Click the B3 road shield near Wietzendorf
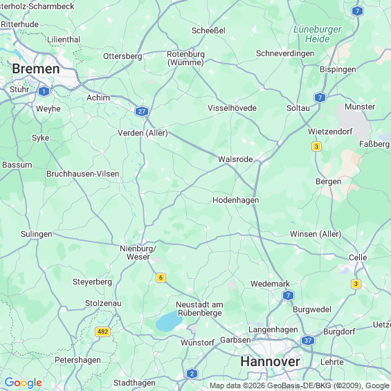Screen dimensions: 391x391 pyautogui.click(x=316, y=147)
